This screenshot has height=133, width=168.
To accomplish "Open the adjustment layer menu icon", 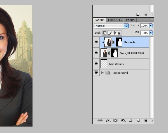I will coord(123,120).
